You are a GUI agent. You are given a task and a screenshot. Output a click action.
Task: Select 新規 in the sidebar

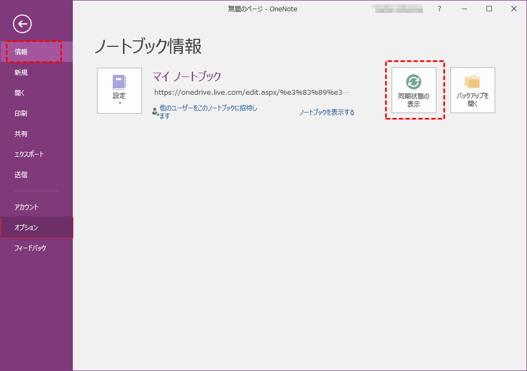point(21,73)
